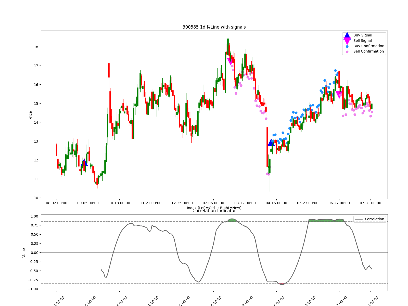Click the 'Price' y-axis label
Screen dimensions: 408x306
pyautogui.click(x=30, y=115)
